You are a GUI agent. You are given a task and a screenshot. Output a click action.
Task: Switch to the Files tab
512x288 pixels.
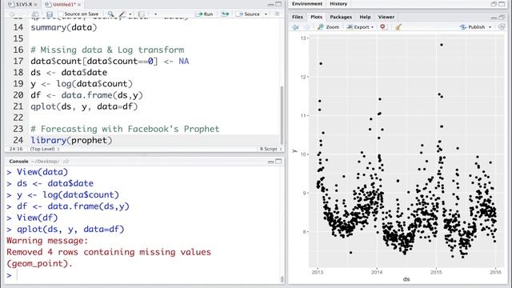coord(297,17)
